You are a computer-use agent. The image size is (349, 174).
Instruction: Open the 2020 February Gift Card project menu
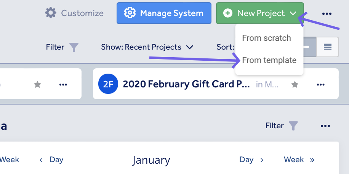[x=321, y=84]
